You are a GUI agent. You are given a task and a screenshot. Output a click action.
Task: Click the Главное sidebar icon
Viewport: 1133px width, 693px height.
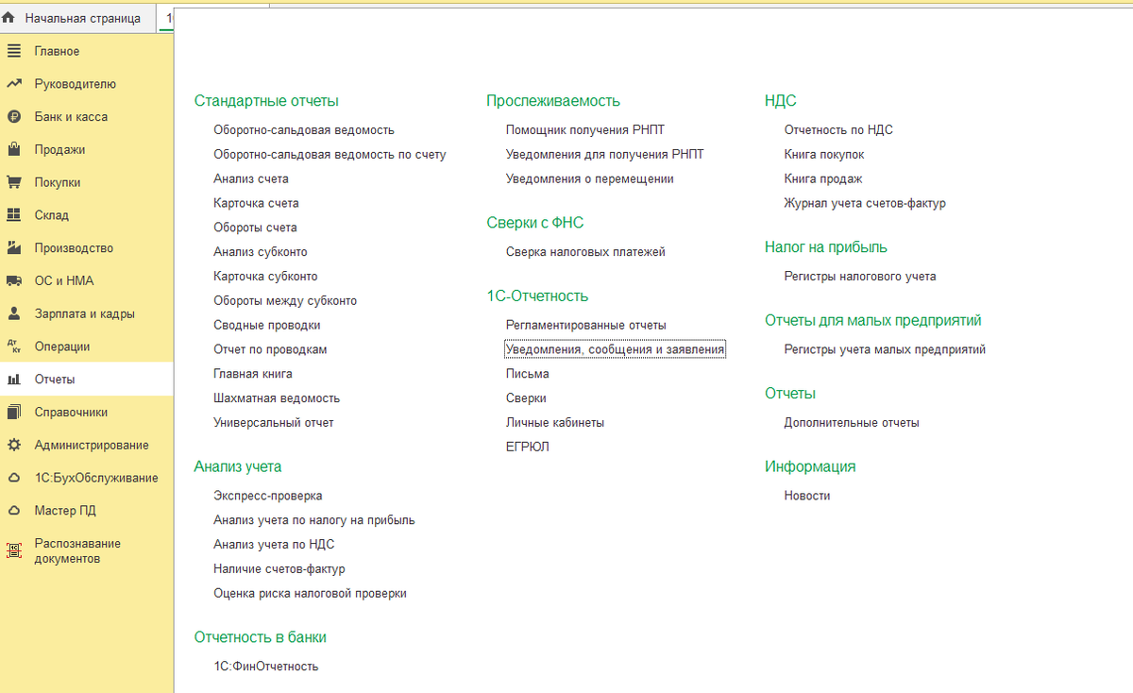[x=14, y=51]
